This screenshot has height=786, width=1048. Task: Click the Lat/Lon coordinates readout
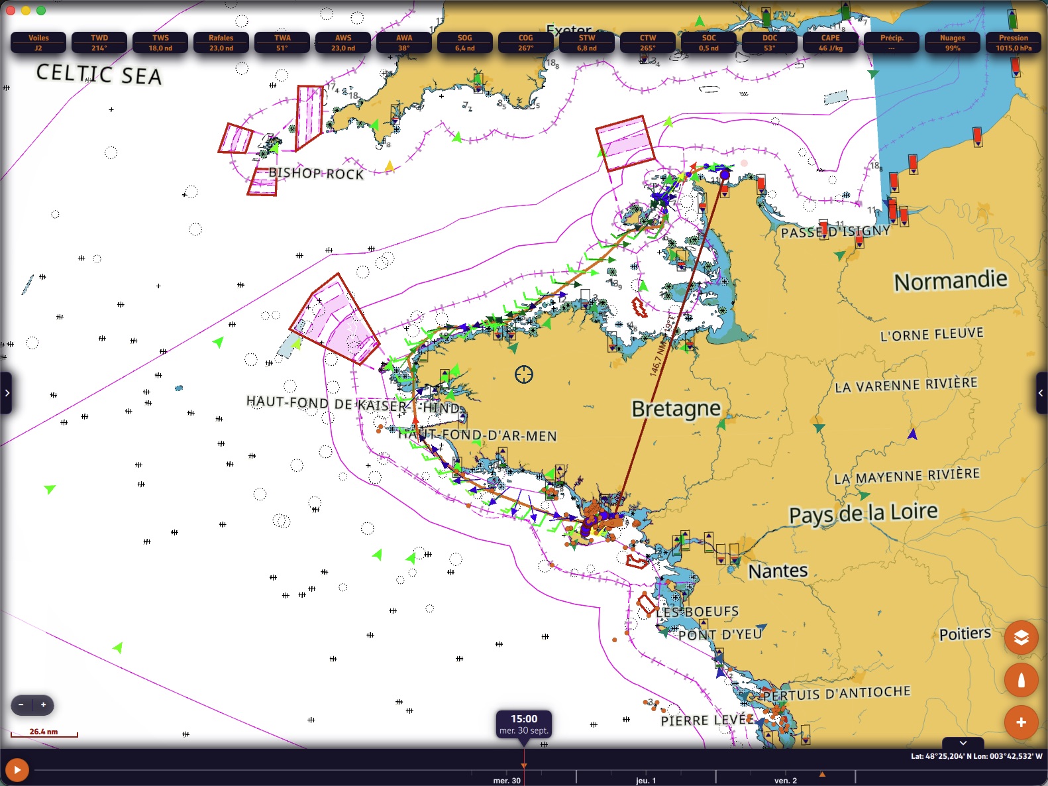(976, 756)
